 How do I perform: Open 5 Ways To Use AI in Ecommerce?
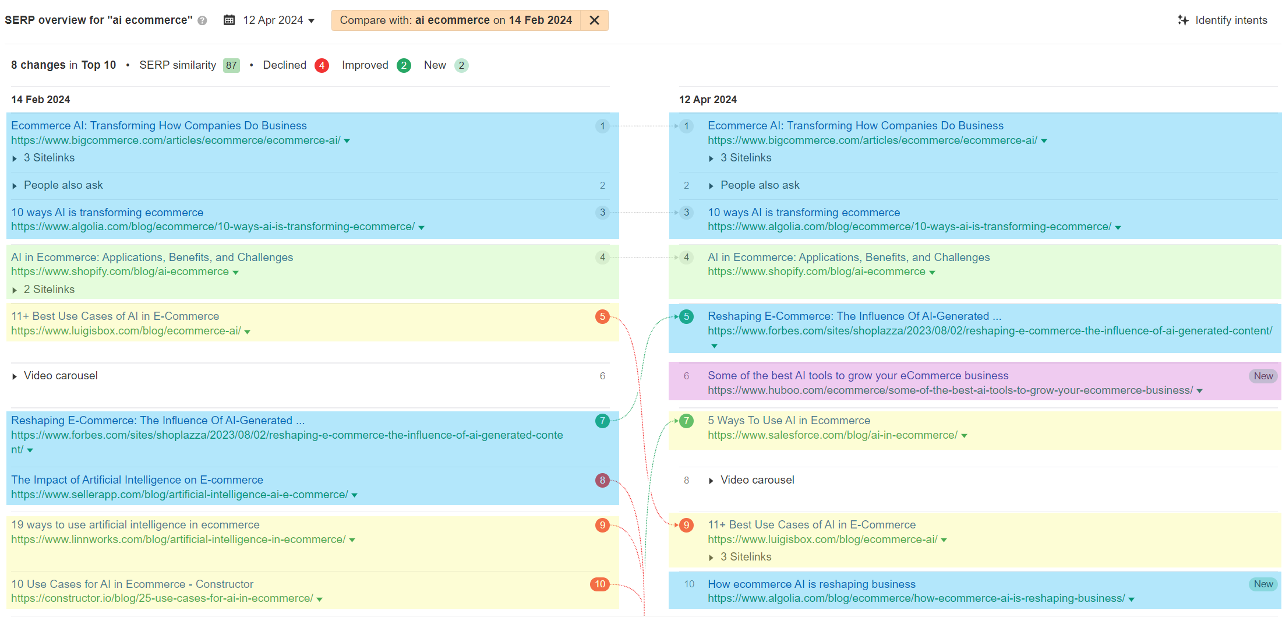(789, 420)
